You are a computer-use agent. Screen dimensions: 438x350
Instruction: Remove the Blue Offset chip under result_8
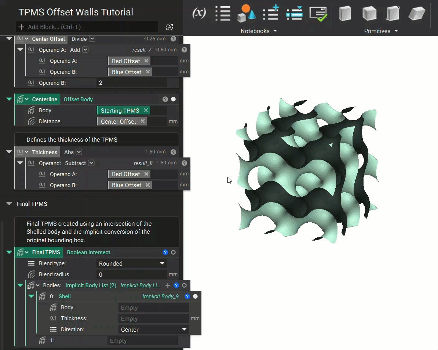(148, 185)
